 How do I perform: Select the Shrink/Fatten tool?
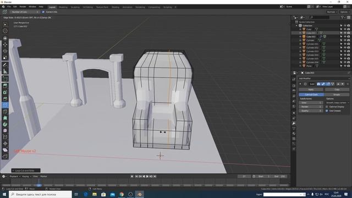pos(5,144)
